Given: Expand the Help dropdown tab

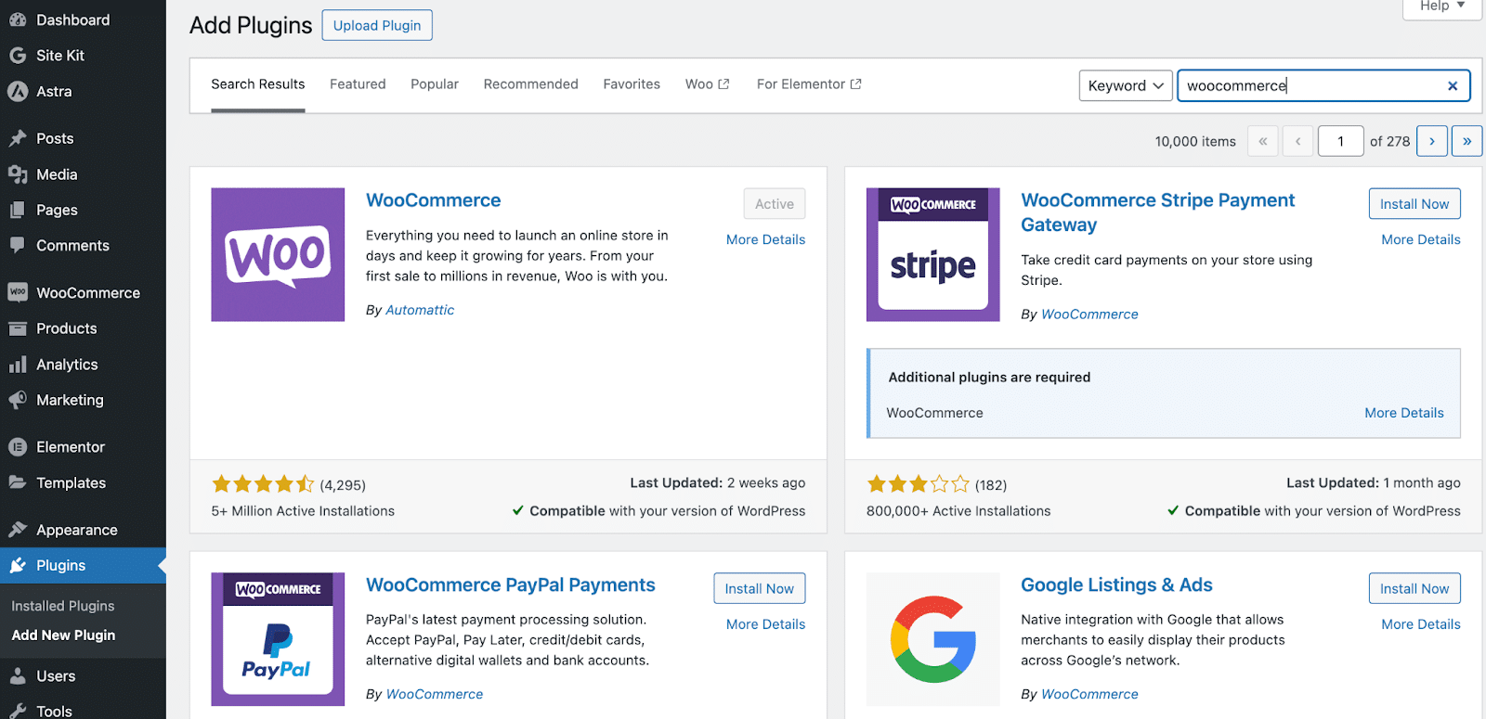Looking at the screenshot, I should [x=1442, y=7].
